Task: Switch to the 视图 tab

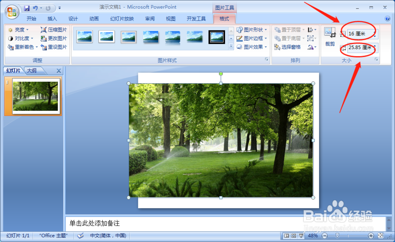Action: pos(171,19)
